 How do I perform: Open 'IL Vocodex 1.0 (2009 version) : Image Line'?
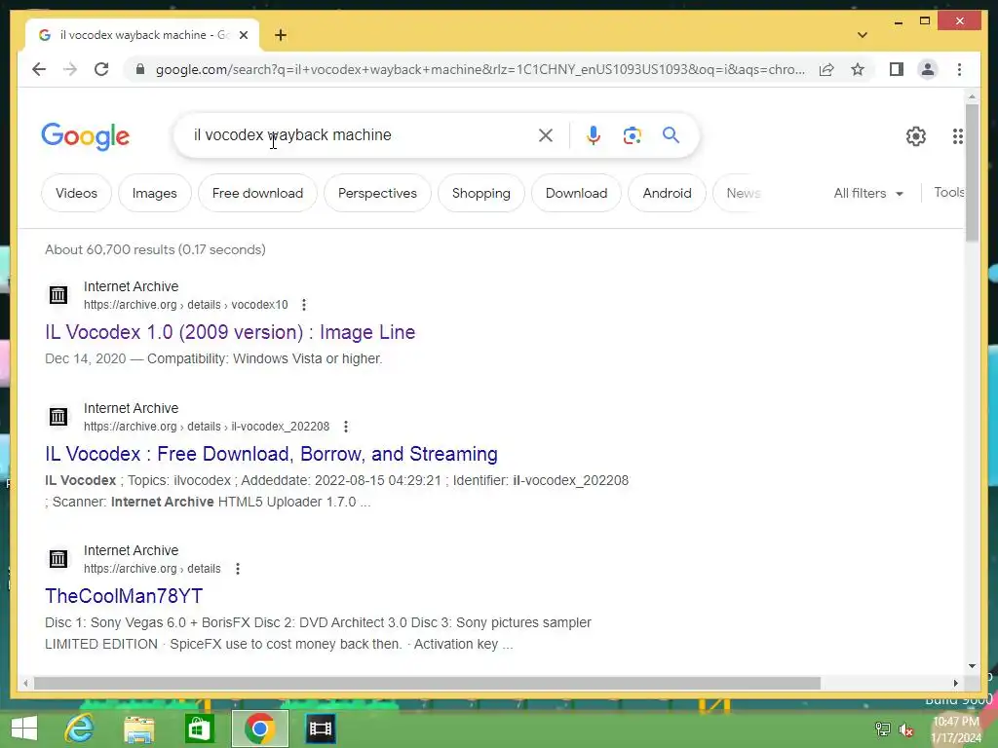230,332
